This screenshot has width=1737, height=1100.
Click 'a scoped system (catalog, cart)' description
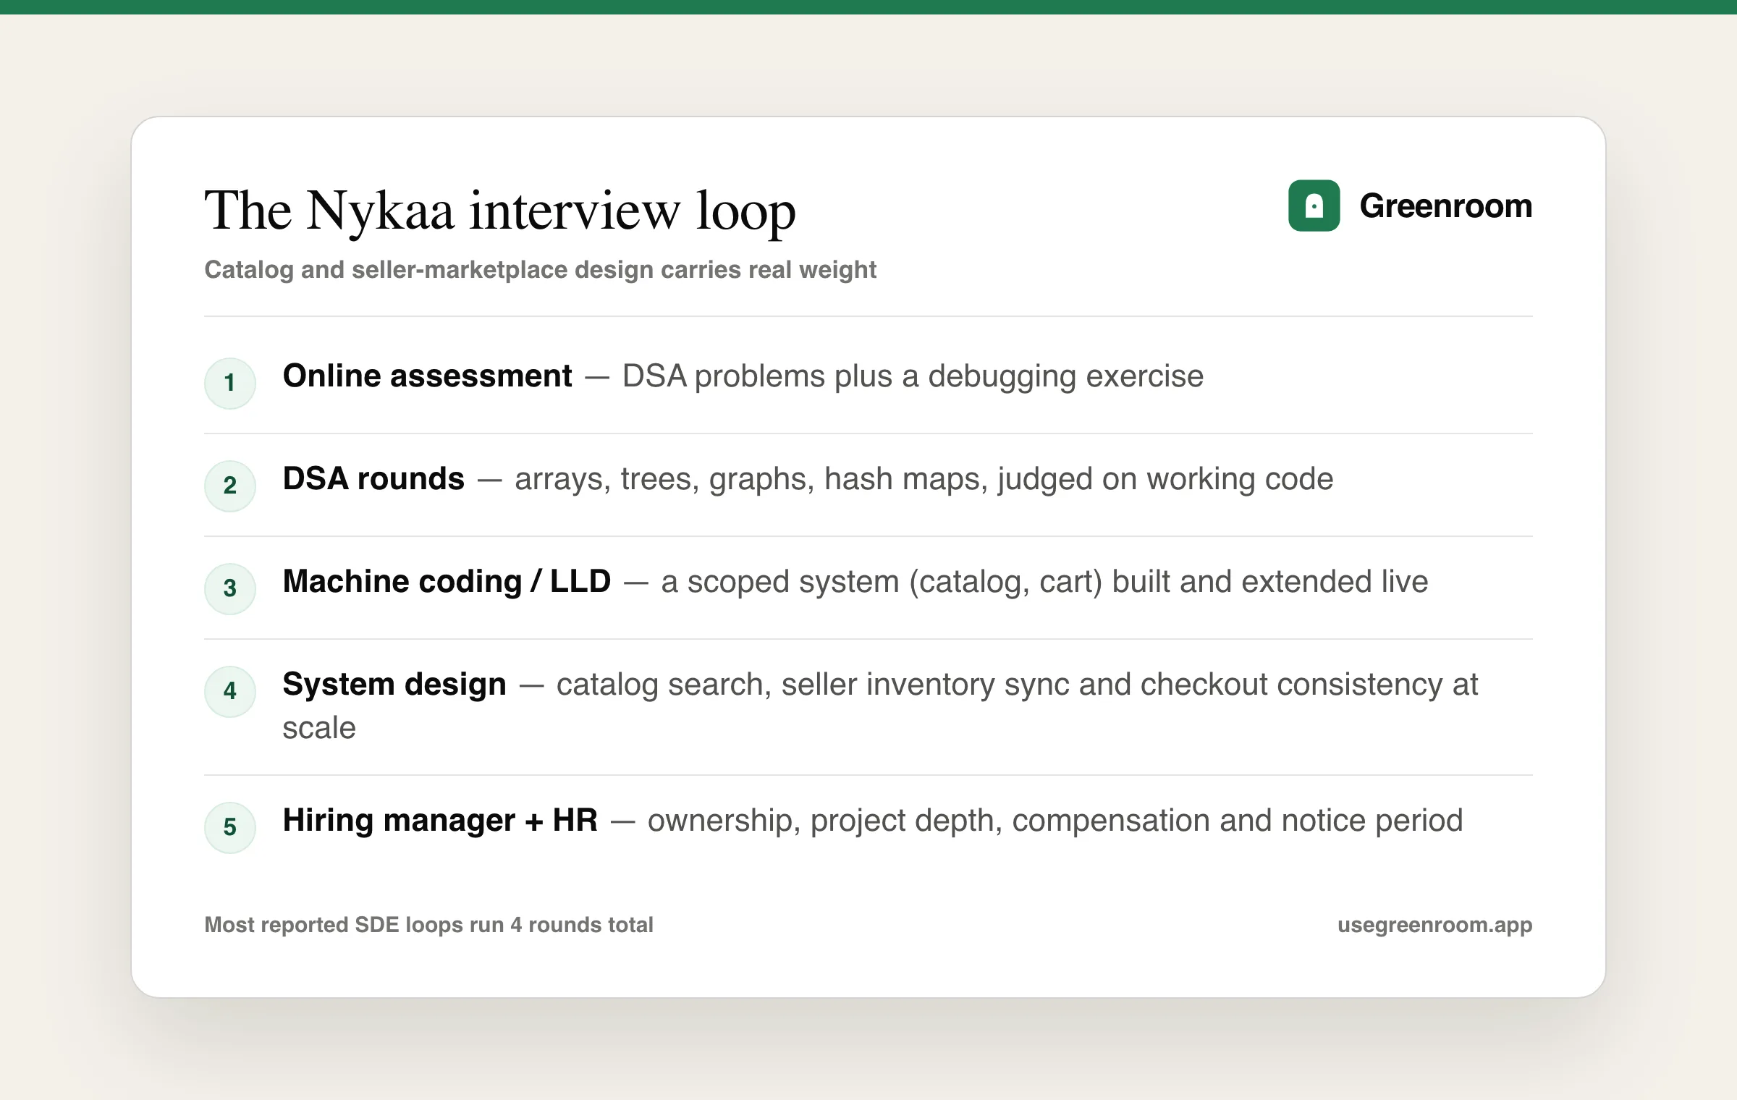click(1044, 583)
